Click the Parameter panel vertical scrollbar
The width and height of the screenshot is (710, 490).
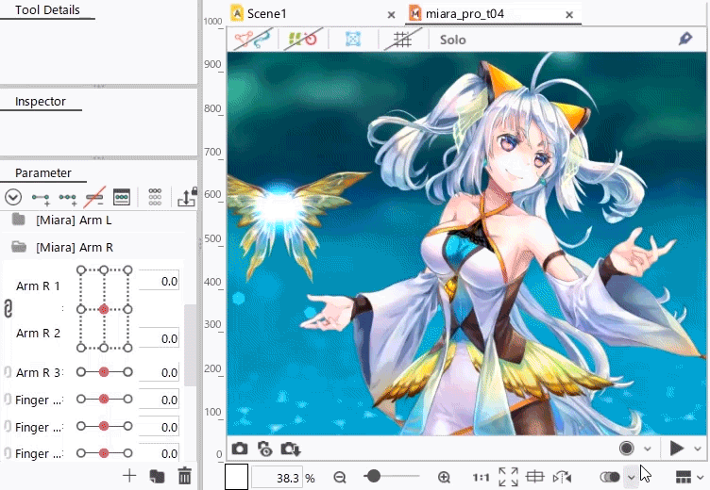(191, 345)
